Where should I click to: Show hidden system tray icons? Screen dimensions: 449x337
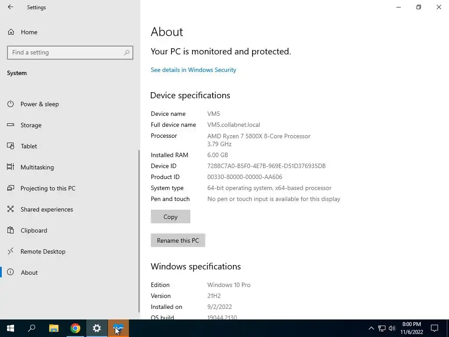pyautogui.click(x=371, y=328)
